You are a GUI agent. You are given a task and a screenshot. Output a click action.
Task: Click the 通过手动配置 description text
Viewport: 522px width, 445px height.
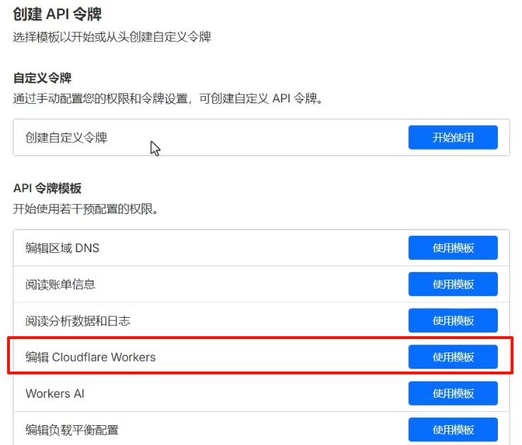point(168,99)
